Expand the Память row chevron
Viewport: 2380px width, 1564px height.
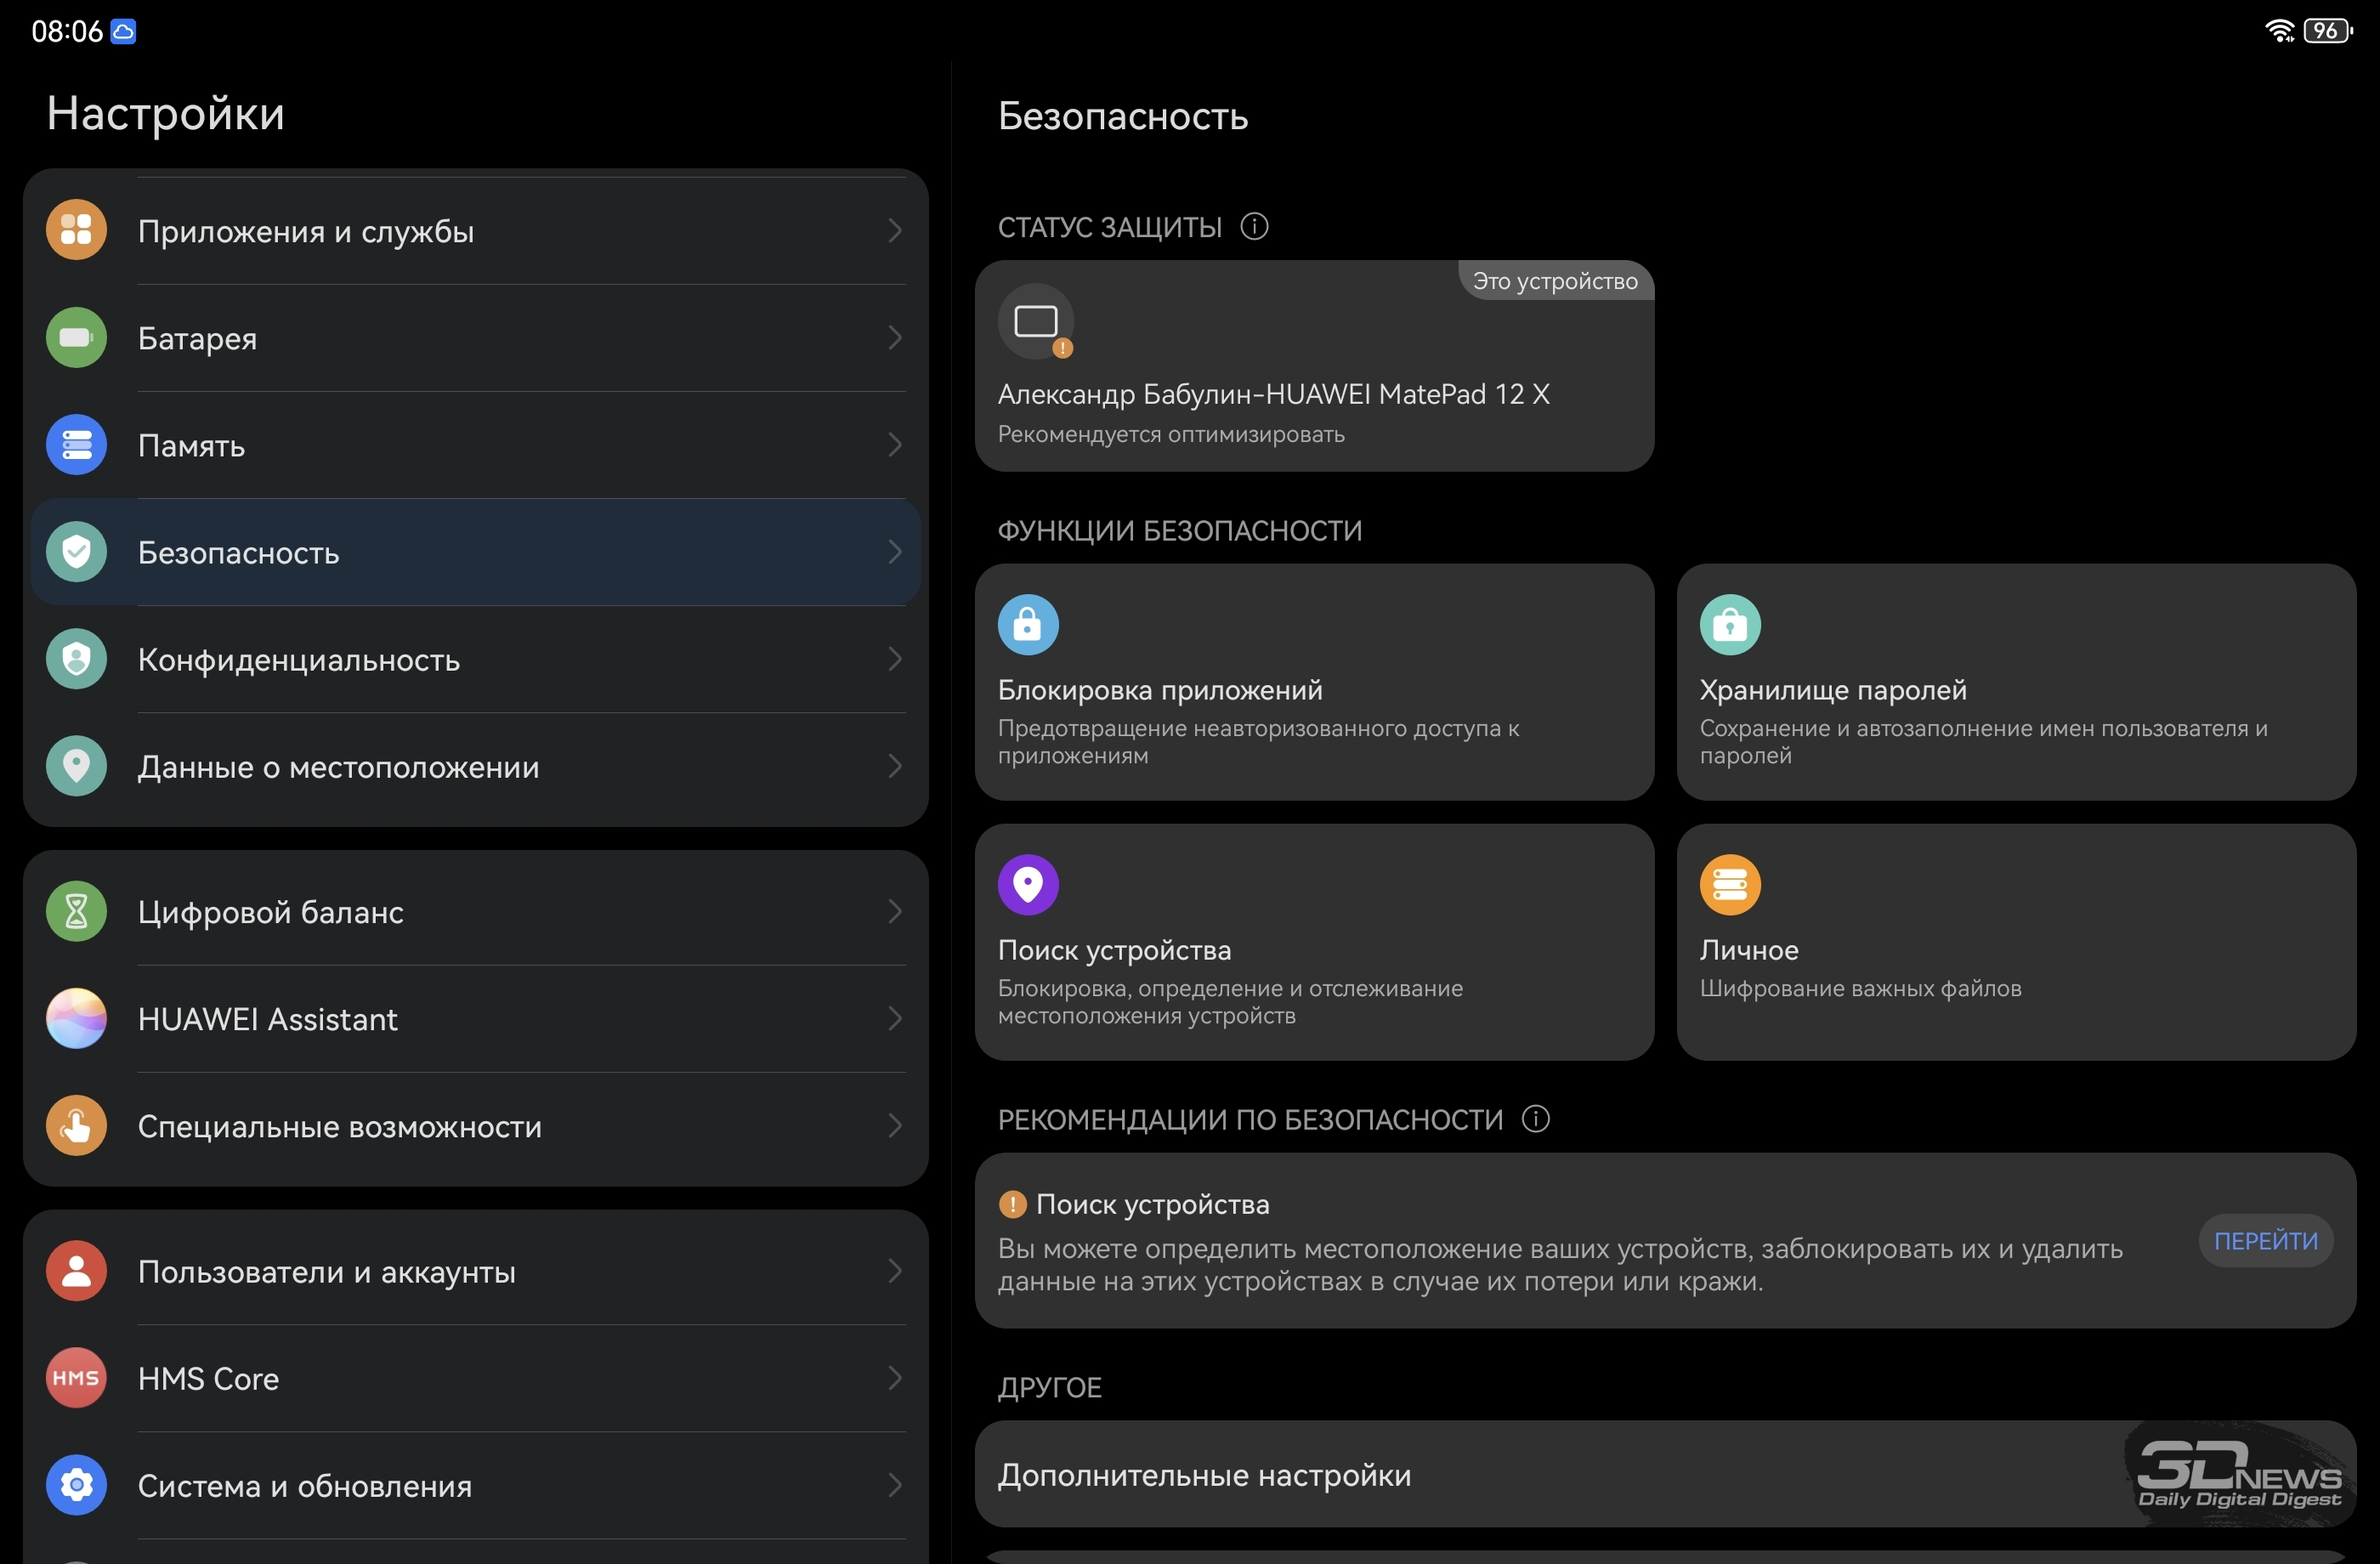[x=894, y=445]
